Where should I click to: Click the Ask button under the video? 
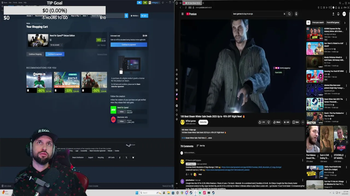286,122
